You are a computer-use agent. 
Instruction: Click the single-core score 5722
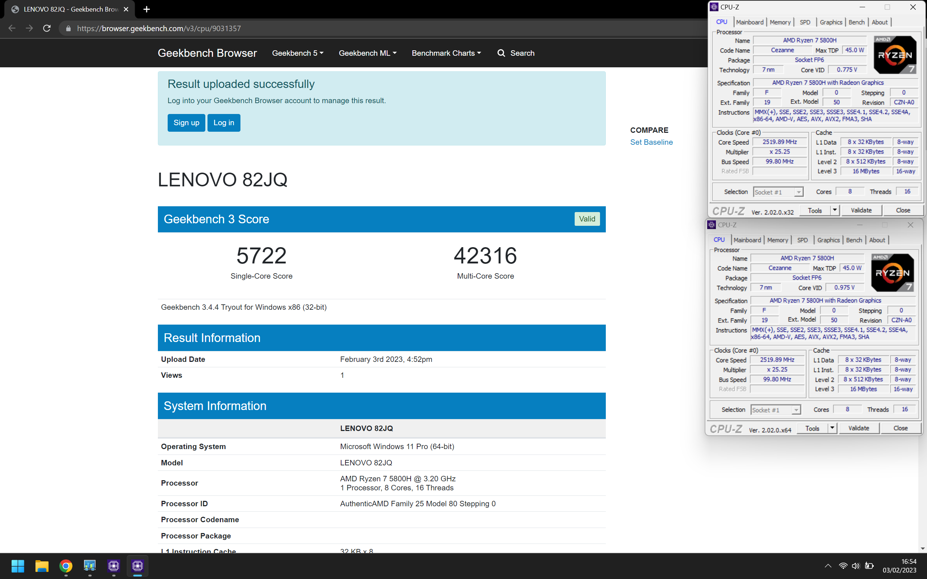[x=261, y=255]
